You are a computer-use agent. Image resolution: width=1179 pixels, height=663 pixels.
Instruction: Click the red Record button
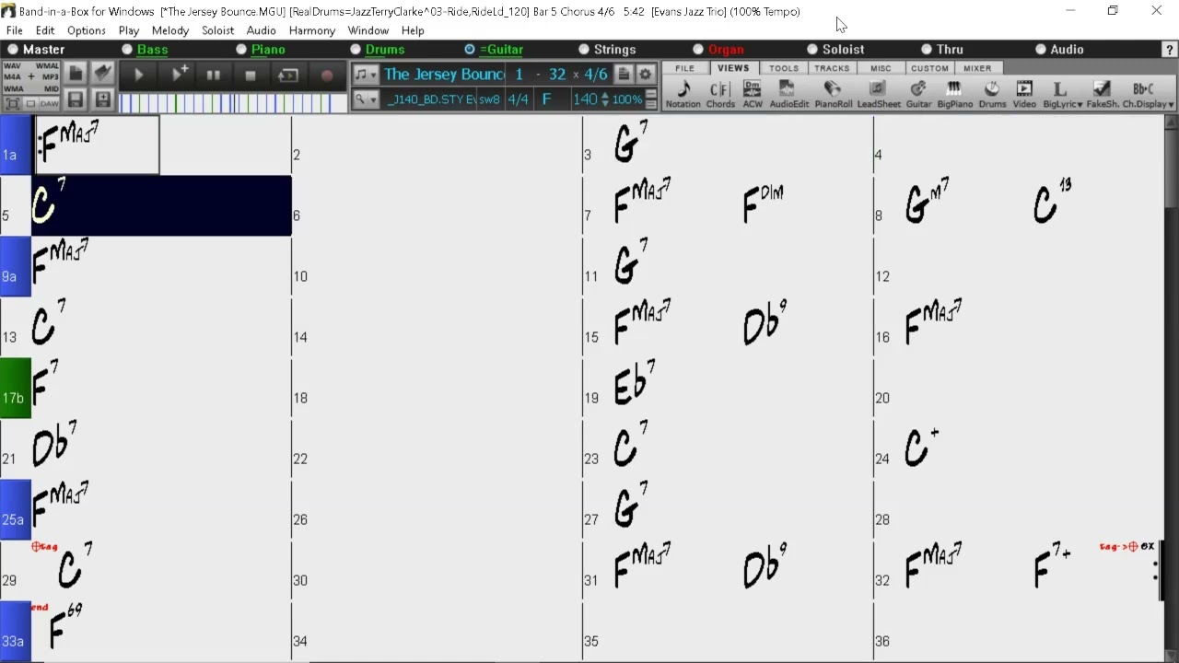click(x=326, y=76)
